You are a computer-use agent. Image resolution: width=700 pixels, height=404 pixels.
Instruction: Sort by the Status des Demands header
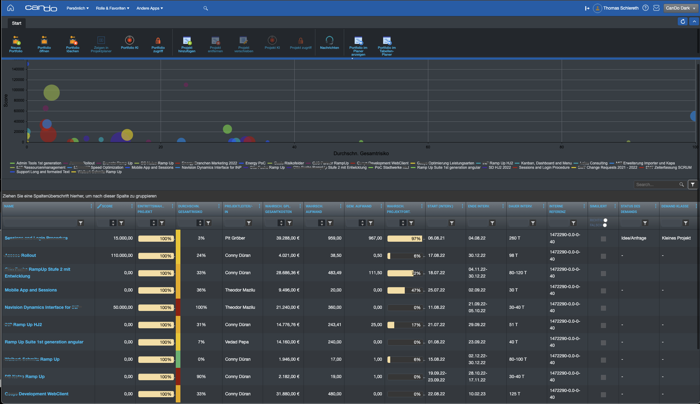630,209
